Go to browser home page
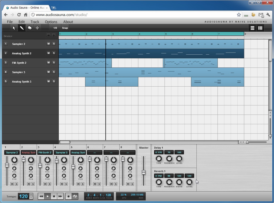This screenshot has height=203, width=274. (26, 15)
